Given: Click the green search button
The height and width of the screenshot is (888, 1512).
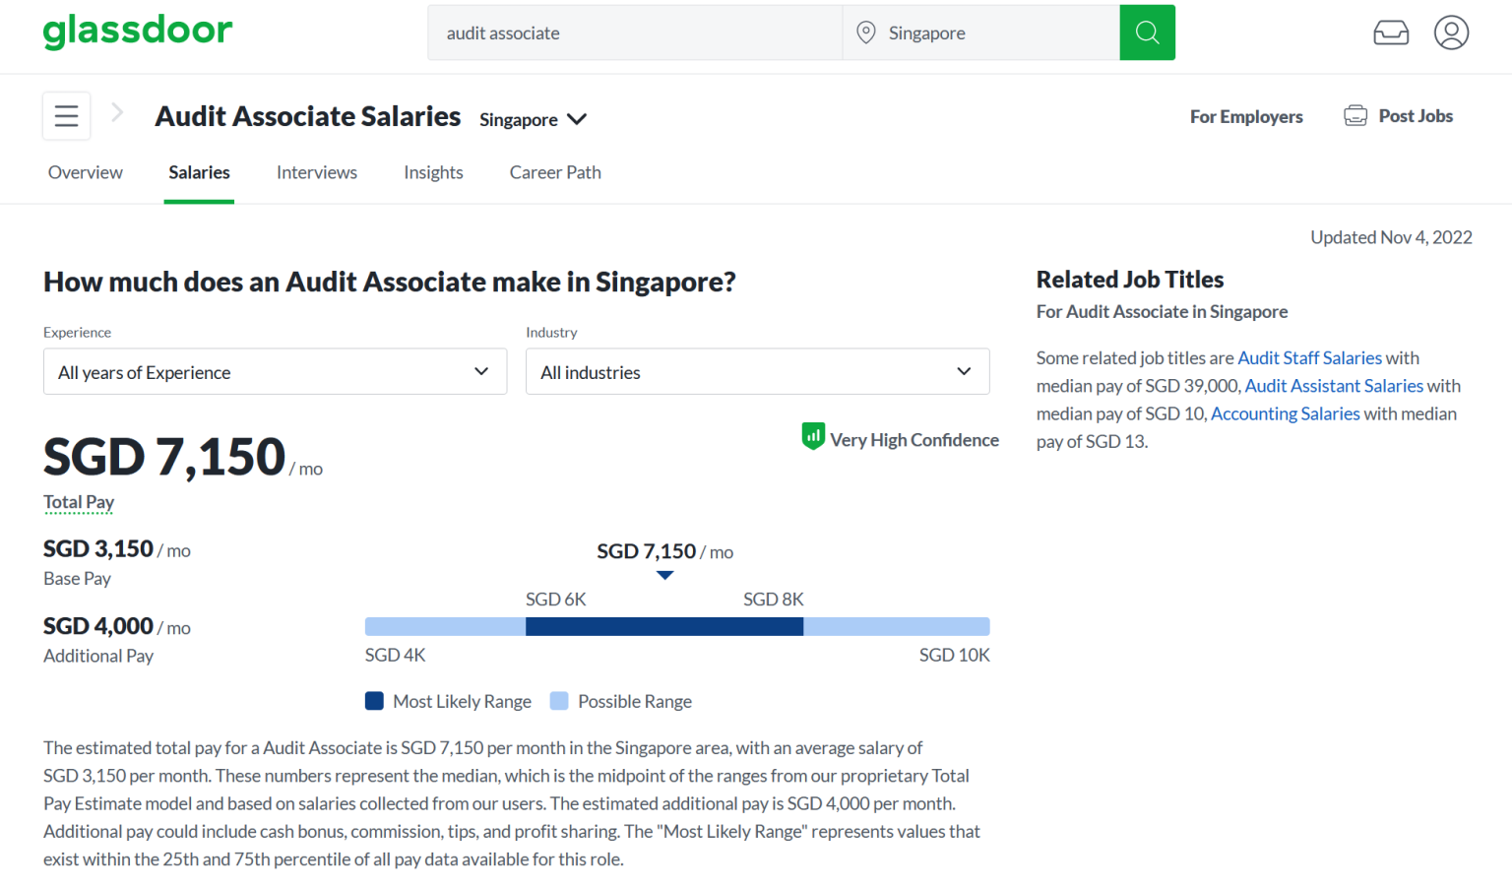Looking at the screenshot, I should [x=1147, y=32].
